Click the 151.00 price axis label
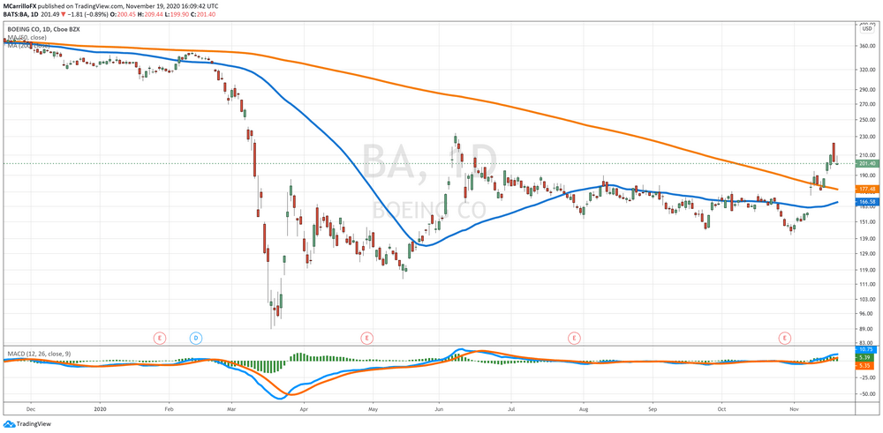Screen dimensions: 883x433 [x=867, y=223]
